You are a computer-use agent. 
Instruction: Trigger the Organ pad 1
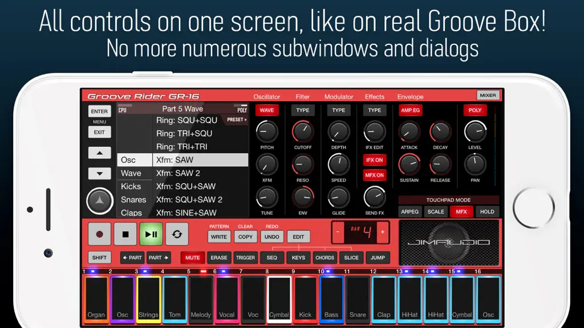pos(96,298)
